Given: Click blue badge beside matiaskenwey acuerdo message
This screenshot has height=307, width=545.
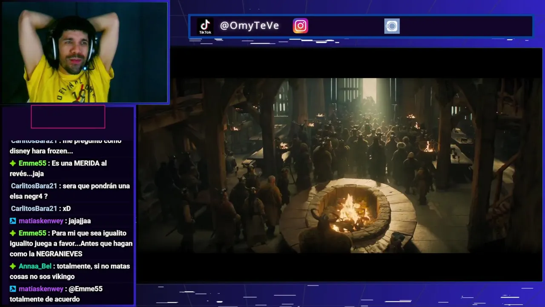Looking at the screenshot, I should [13, 289].
